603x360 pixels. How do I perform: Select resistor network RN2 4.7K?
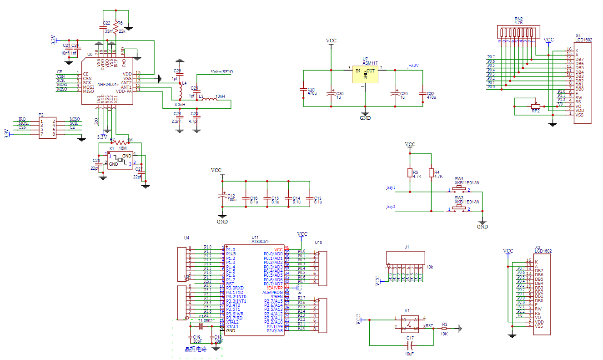tap(518, 32)
